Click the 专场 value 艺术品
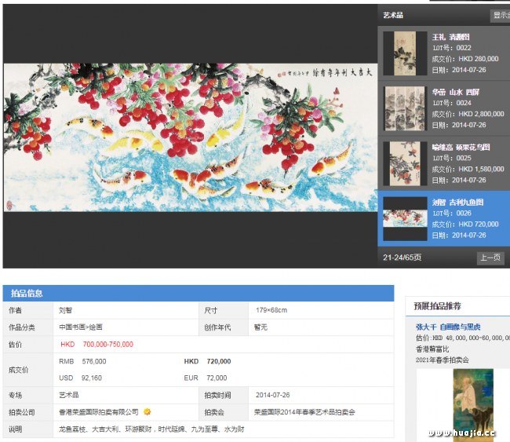The height and width of the screenshot is (442, 510). (69, 395)
